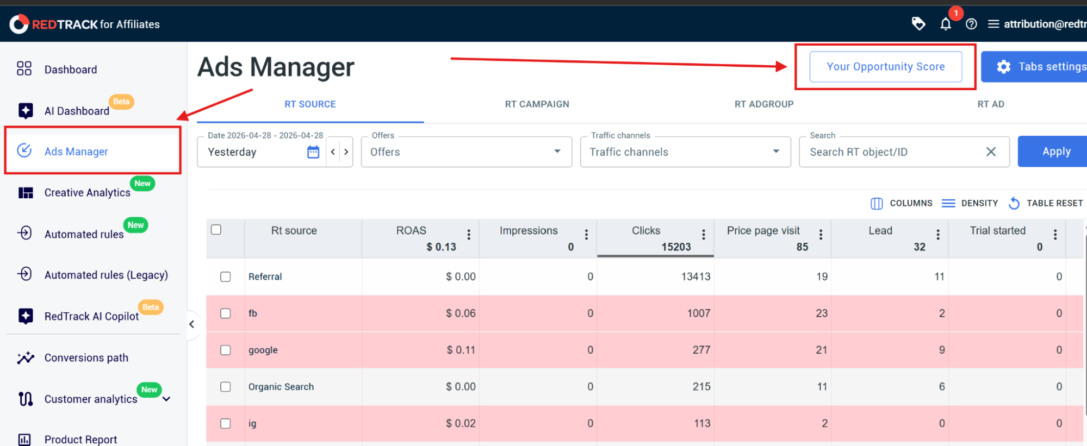Viewport: 1087px width, 446px height.
Task: Click the RedTrack logo icon
Action: point(19,24)
